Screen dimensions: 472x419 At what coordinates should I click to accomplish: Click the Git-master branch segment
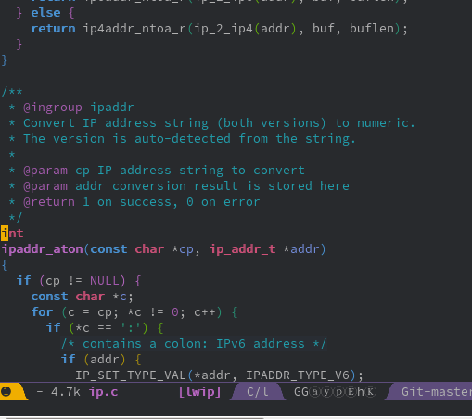(436, 392)
